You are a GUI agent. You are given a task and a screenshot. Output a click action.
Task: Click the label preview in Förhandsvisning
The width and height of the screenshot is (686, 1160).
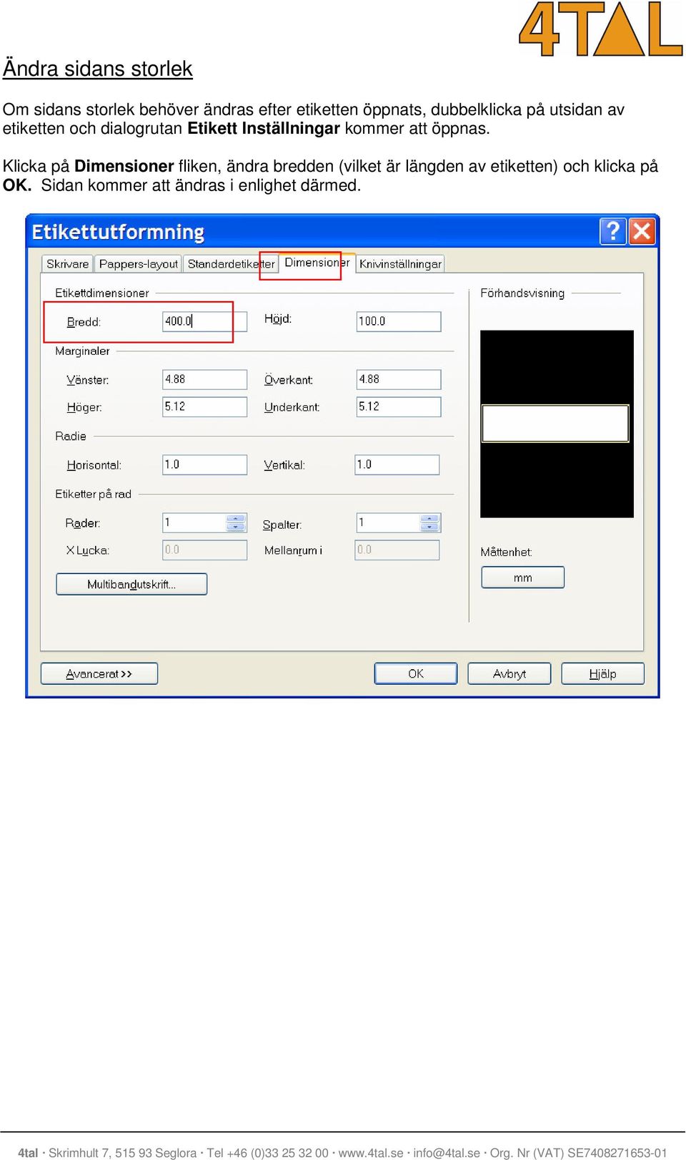point(555,424)
